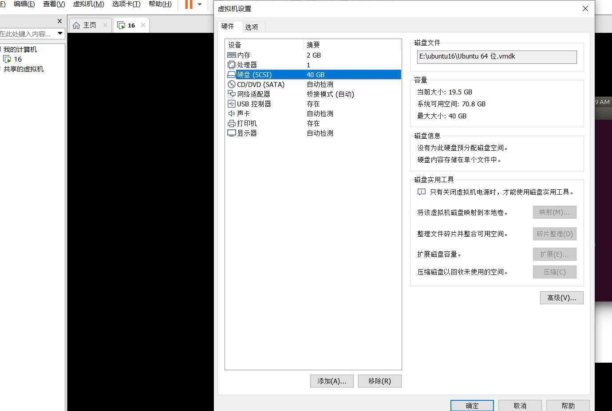Screen dimensions: 612x411
Task: Open the dropdown arrow beside pause button
Action: click(200, 4)
